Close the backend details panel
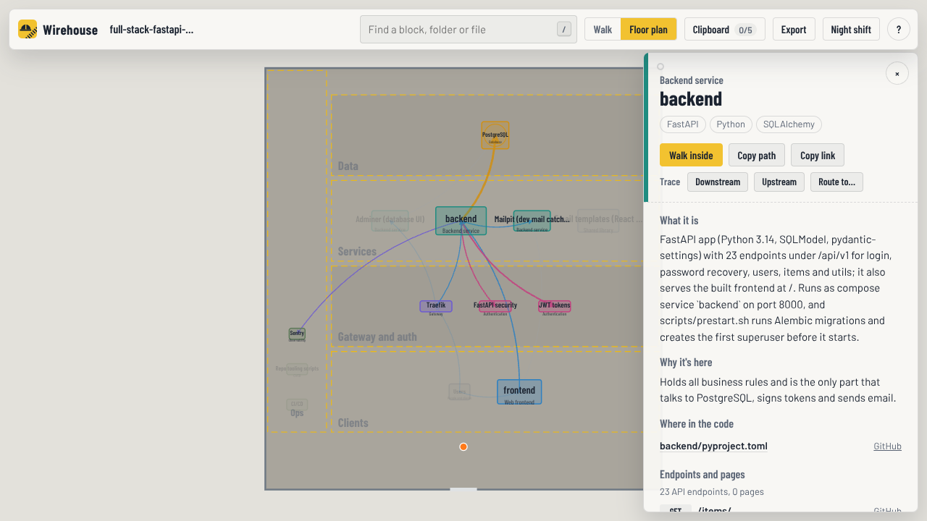Viewport: 927px width, 521px height. [x=897, y=73]
